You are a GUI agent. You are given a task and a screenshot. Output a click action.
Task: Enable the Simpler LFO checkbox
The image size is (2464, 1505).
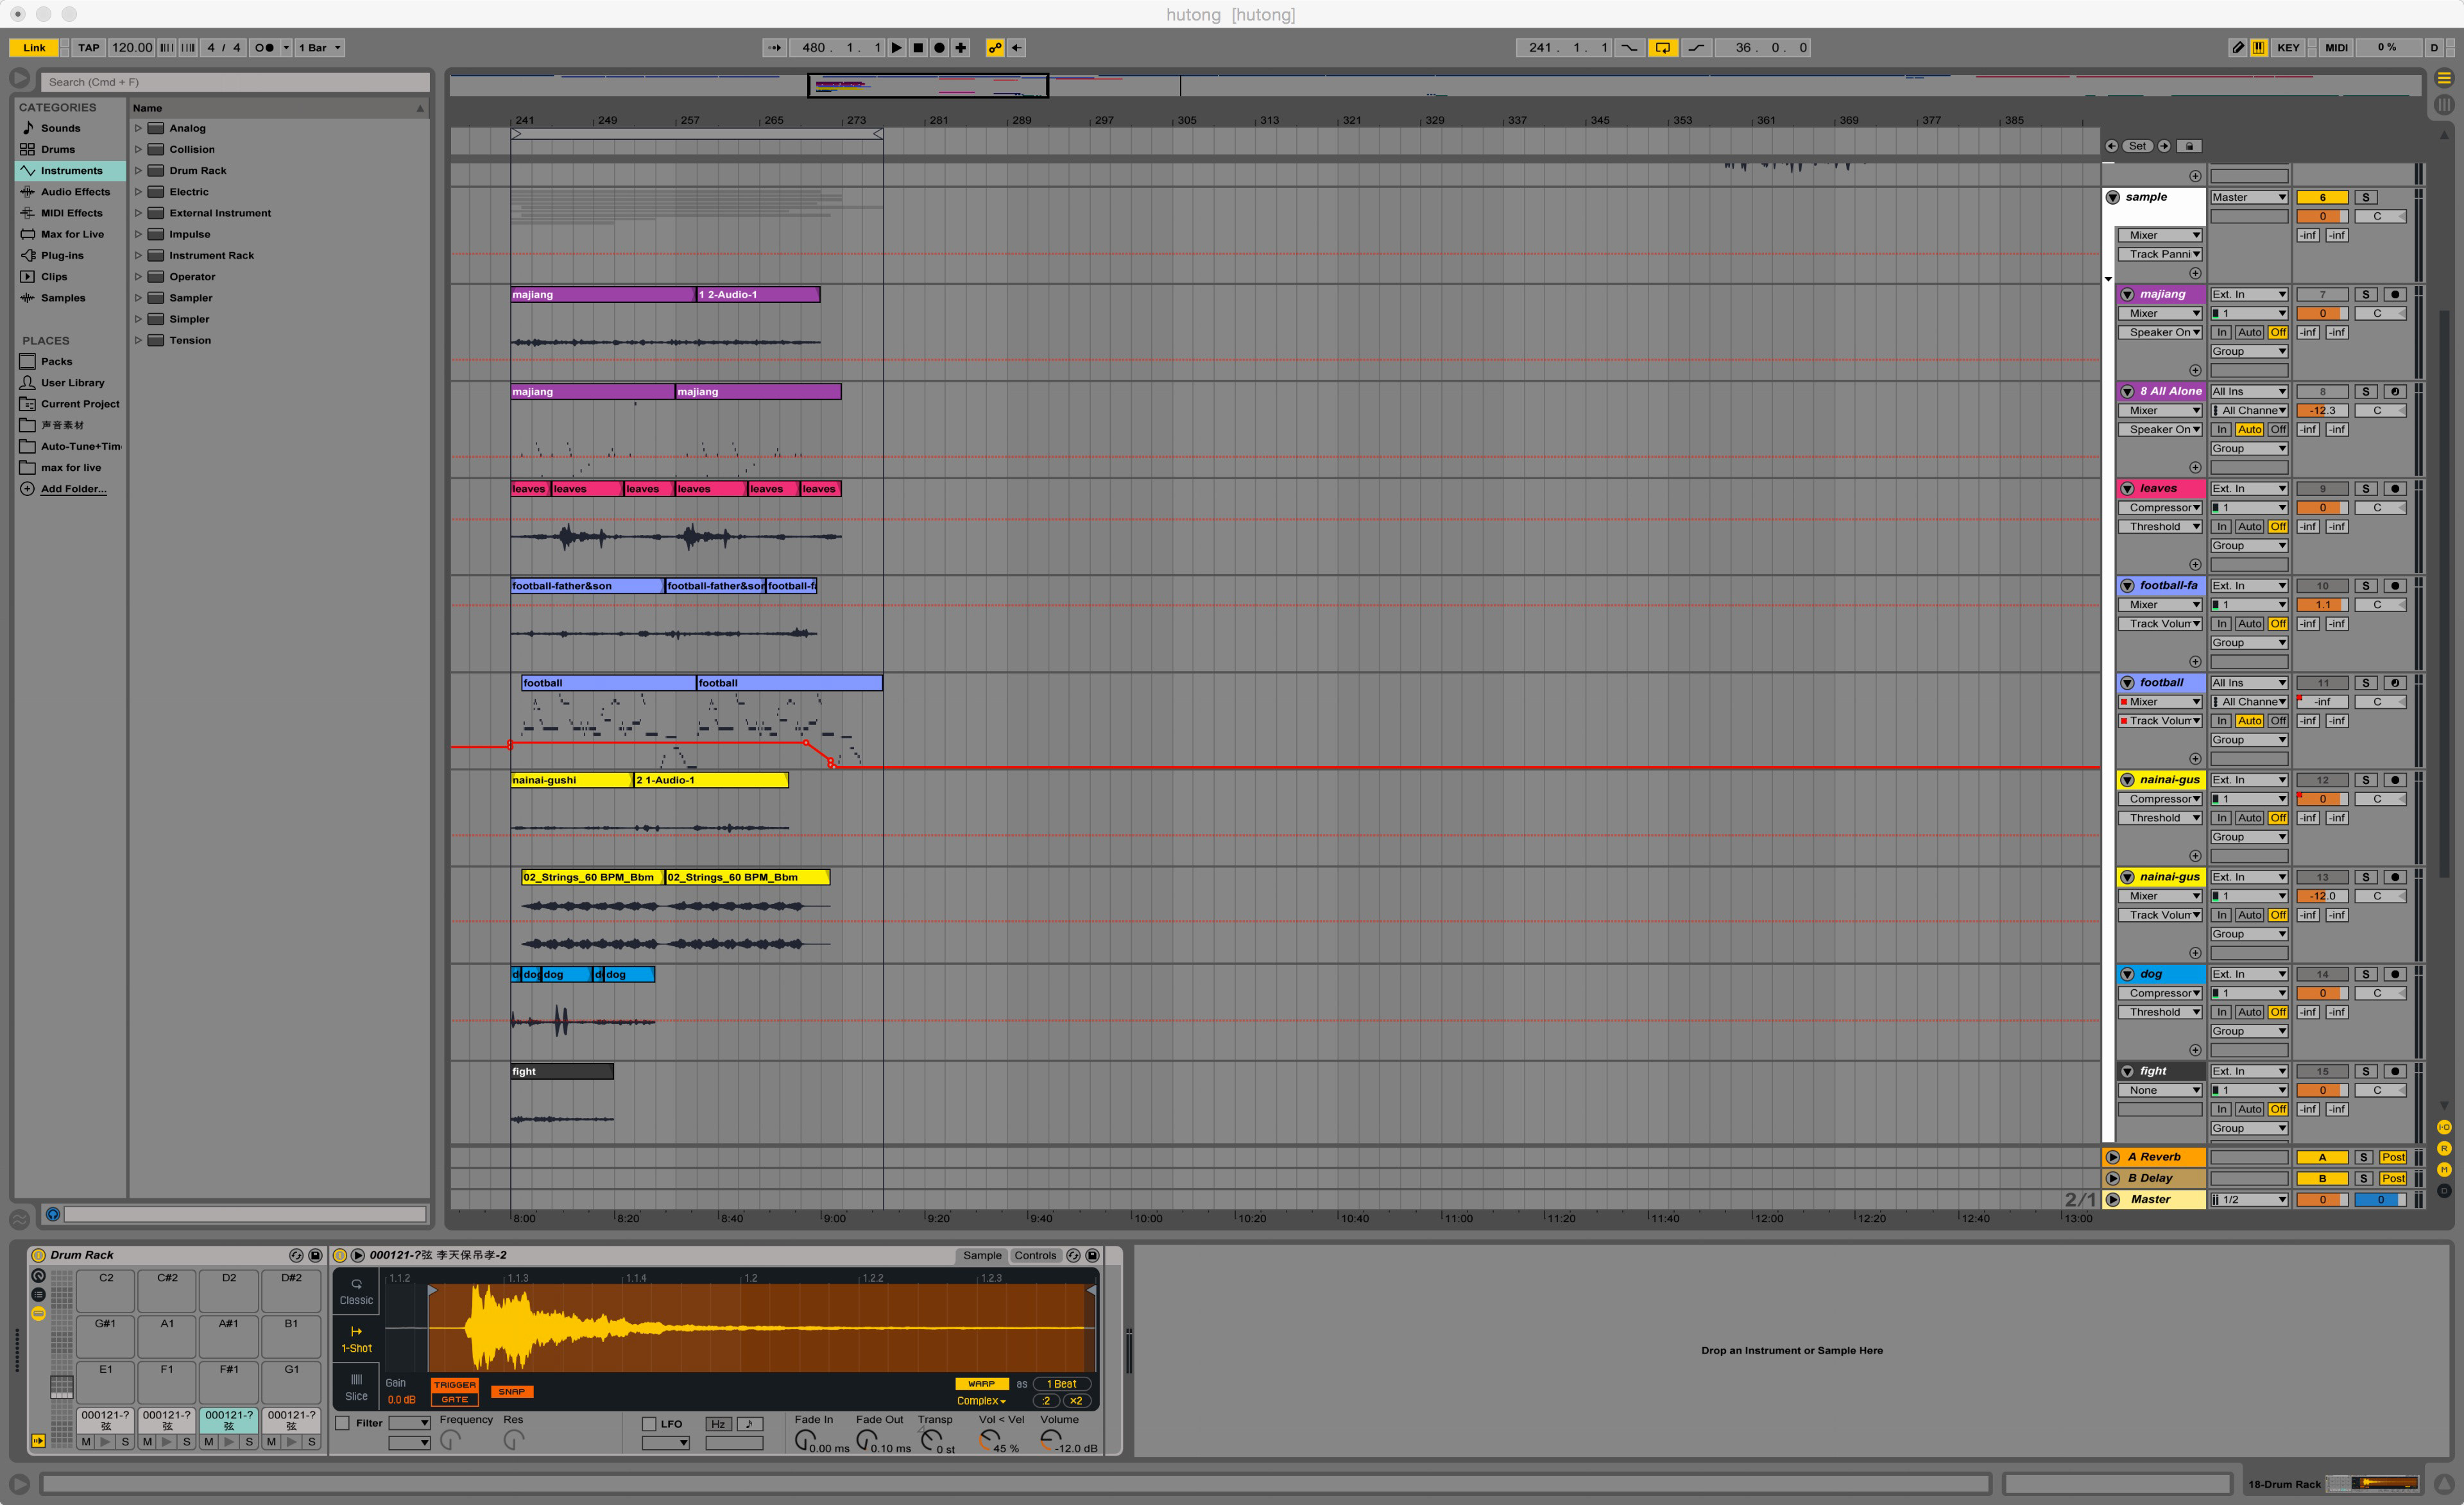649,1424
